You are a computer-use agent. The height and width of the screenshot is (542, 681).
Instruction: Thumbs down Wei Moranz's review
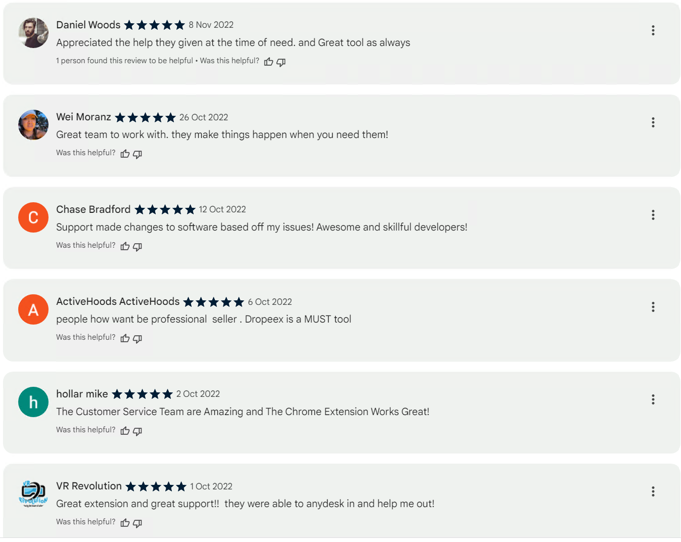pyautogui.click(x=138, y=154)
